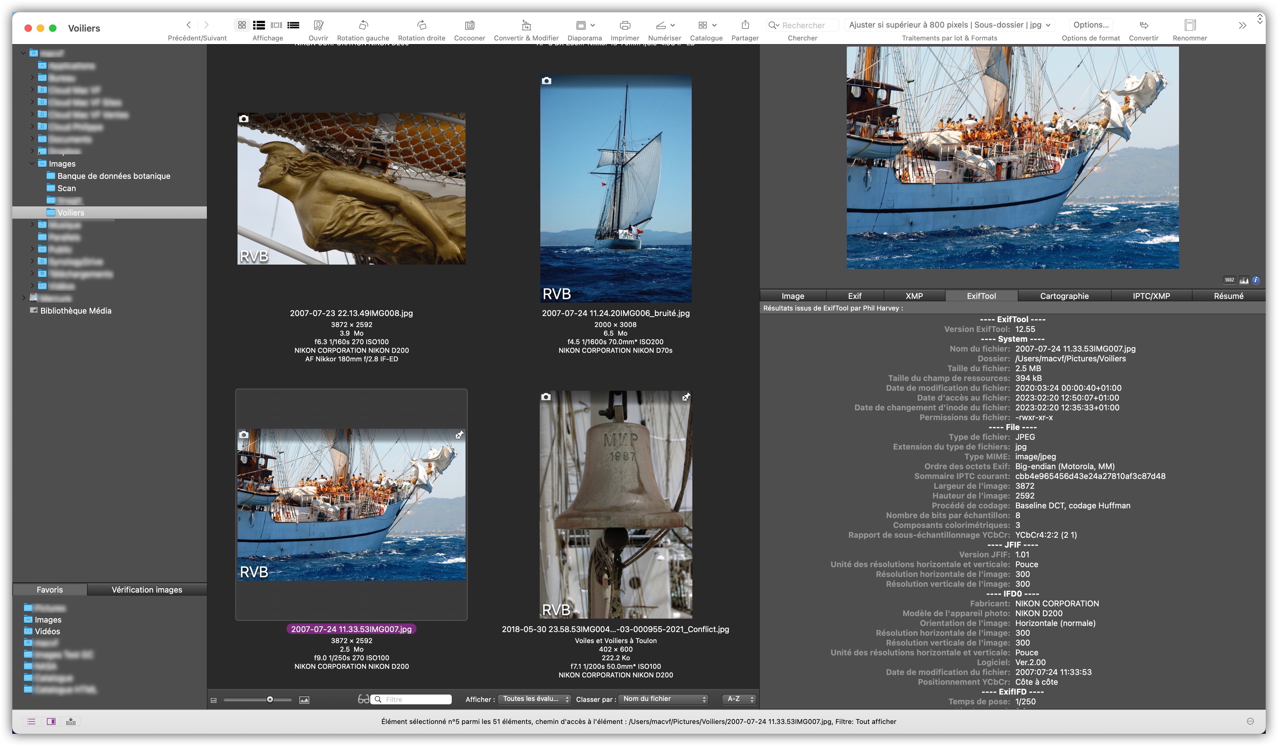Image resolution: width=1278 pixels, height=746 pixels.
Task: Click the Convertir arrow icon
Action: [x=1143, y=25]
